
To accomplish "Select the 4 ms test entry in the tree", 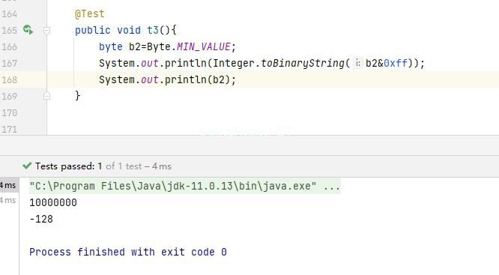I will click(x=9, y=185).
